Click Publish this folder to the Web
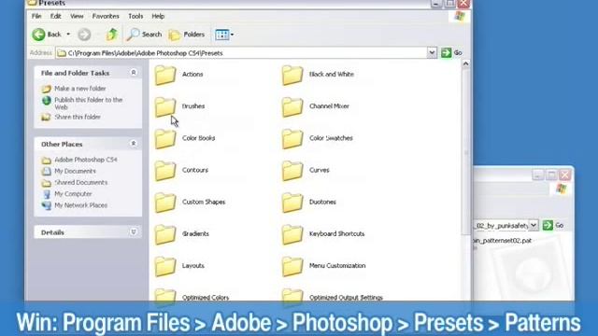 pyautogui.click(x=88, y=104)
